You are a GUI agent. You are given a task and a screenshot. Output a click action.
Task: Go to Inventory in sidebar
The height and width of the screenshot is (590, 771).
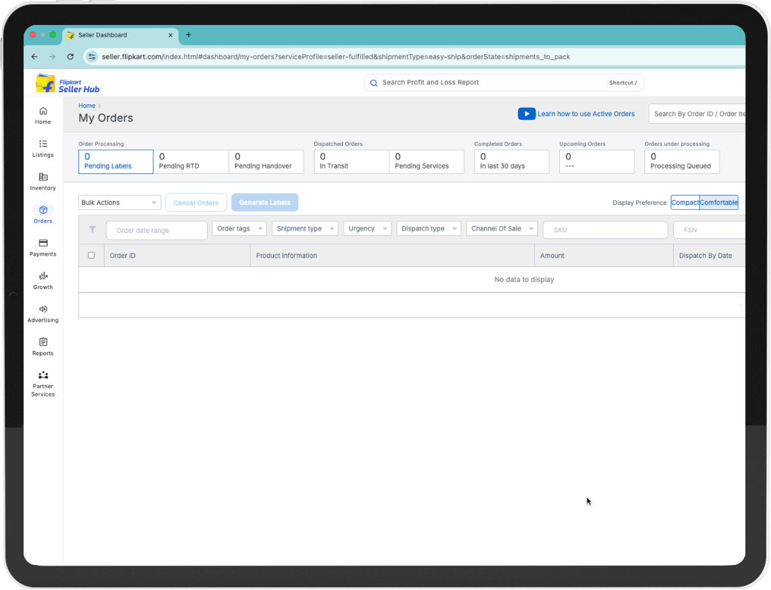[43, 177]
